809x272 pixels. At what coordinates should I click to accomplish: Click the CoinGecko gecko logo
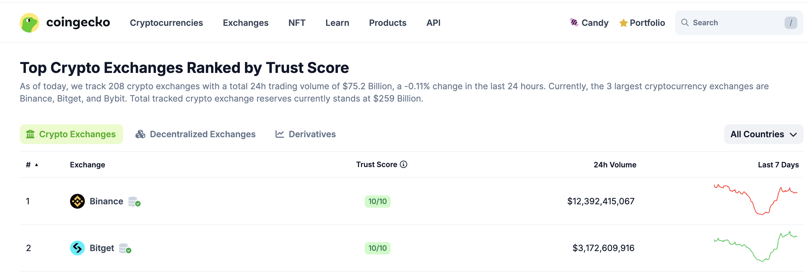pyautogui.click(x=29, y=22)
